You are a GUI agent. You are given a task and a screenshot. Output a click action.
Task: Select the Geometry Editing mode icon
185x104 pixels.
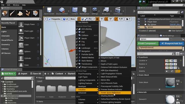pos(35,13)
